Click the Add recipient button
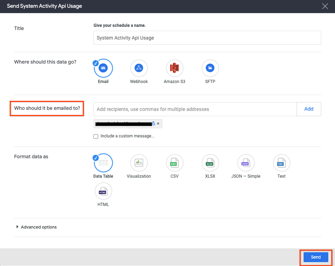Screen dimensions: 335x266 pos(309,109)
